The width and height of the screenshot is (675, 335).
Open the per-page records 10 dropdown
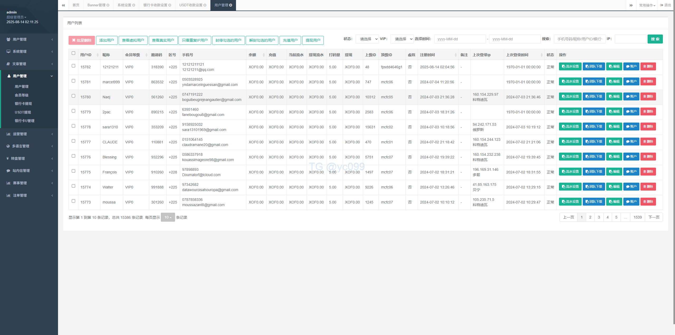168,217
